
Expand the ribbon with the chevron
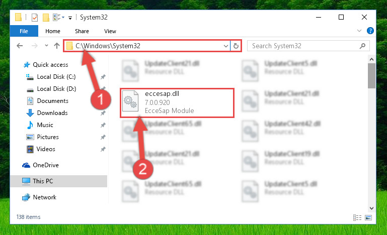pyautogui.click(x=359, y=31)
